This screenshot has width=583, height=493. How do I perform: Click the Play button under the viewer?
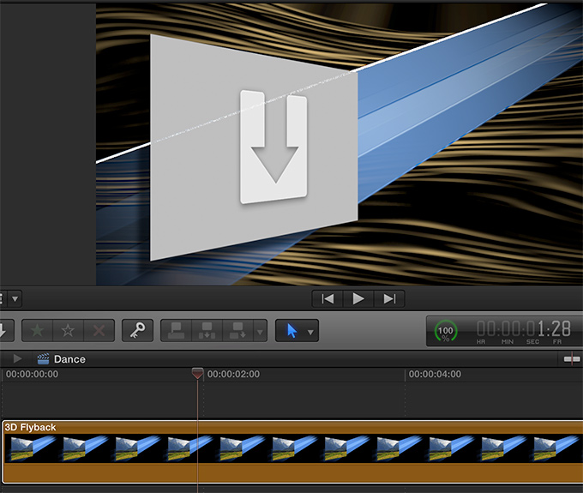pos(358,298)
